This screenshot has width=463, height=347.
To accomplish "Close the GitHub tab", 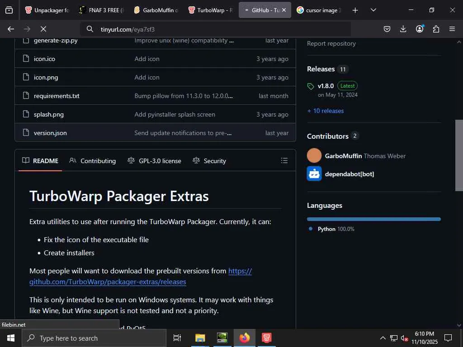I will (x=284, y=10).
